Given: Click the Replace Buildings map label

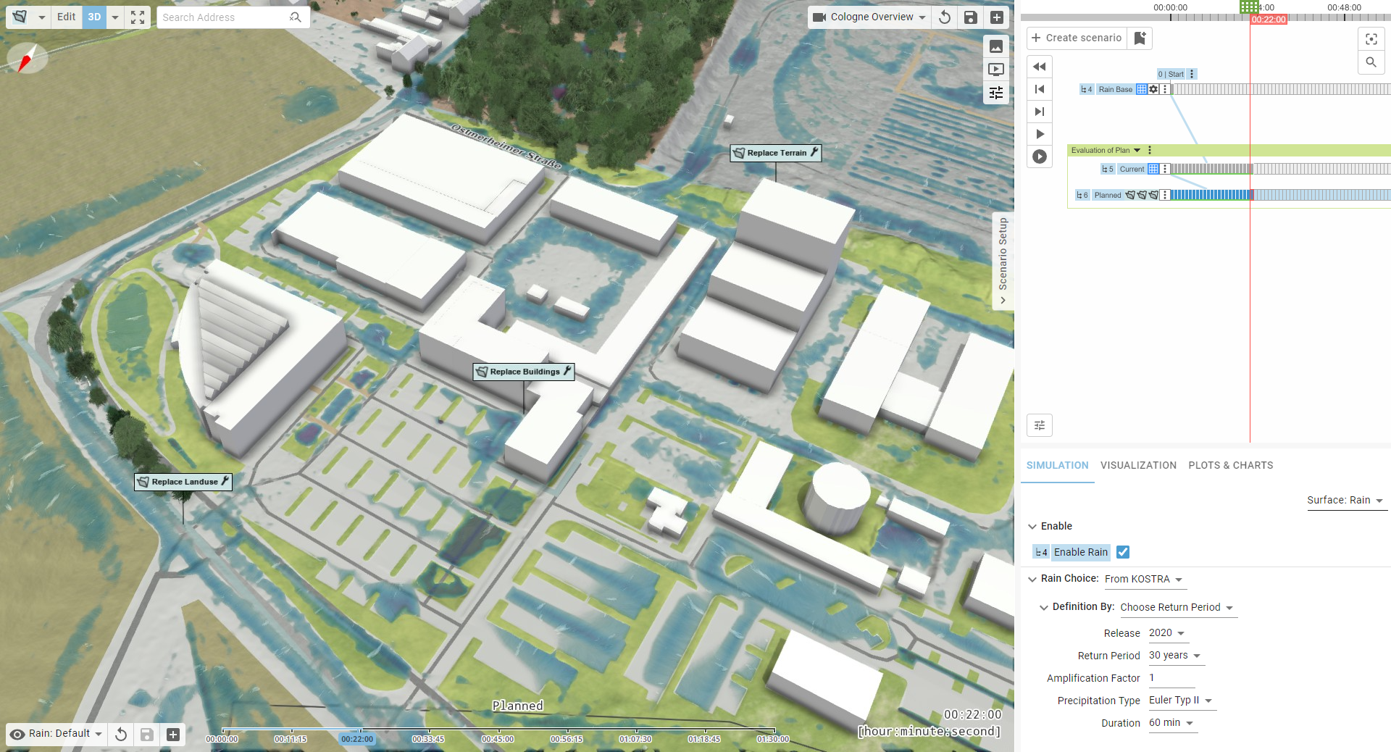Looking at the screenshot, I should 524,372.
